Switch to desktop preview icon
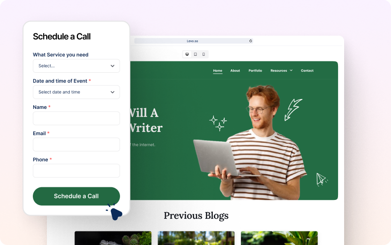The height and width of the screenshot is (245, 391). click(187, 54)
